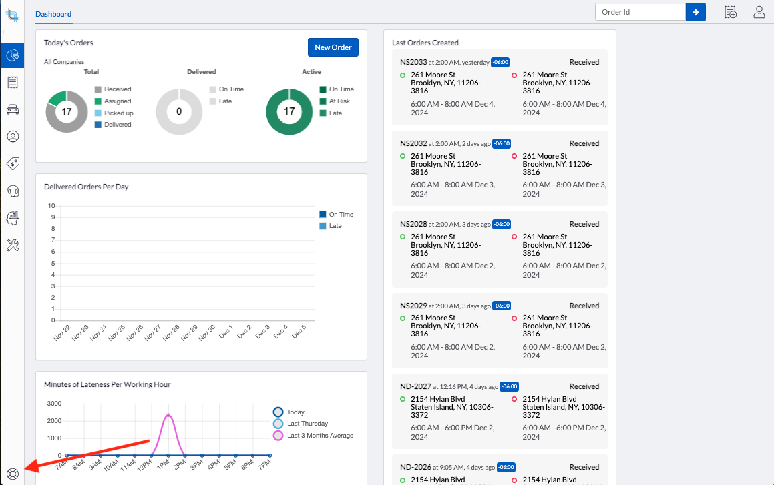Screen dimensions: 774x485
Task: Open the company logo home icon
Action: pyautogui.click(x=13, y=15)
